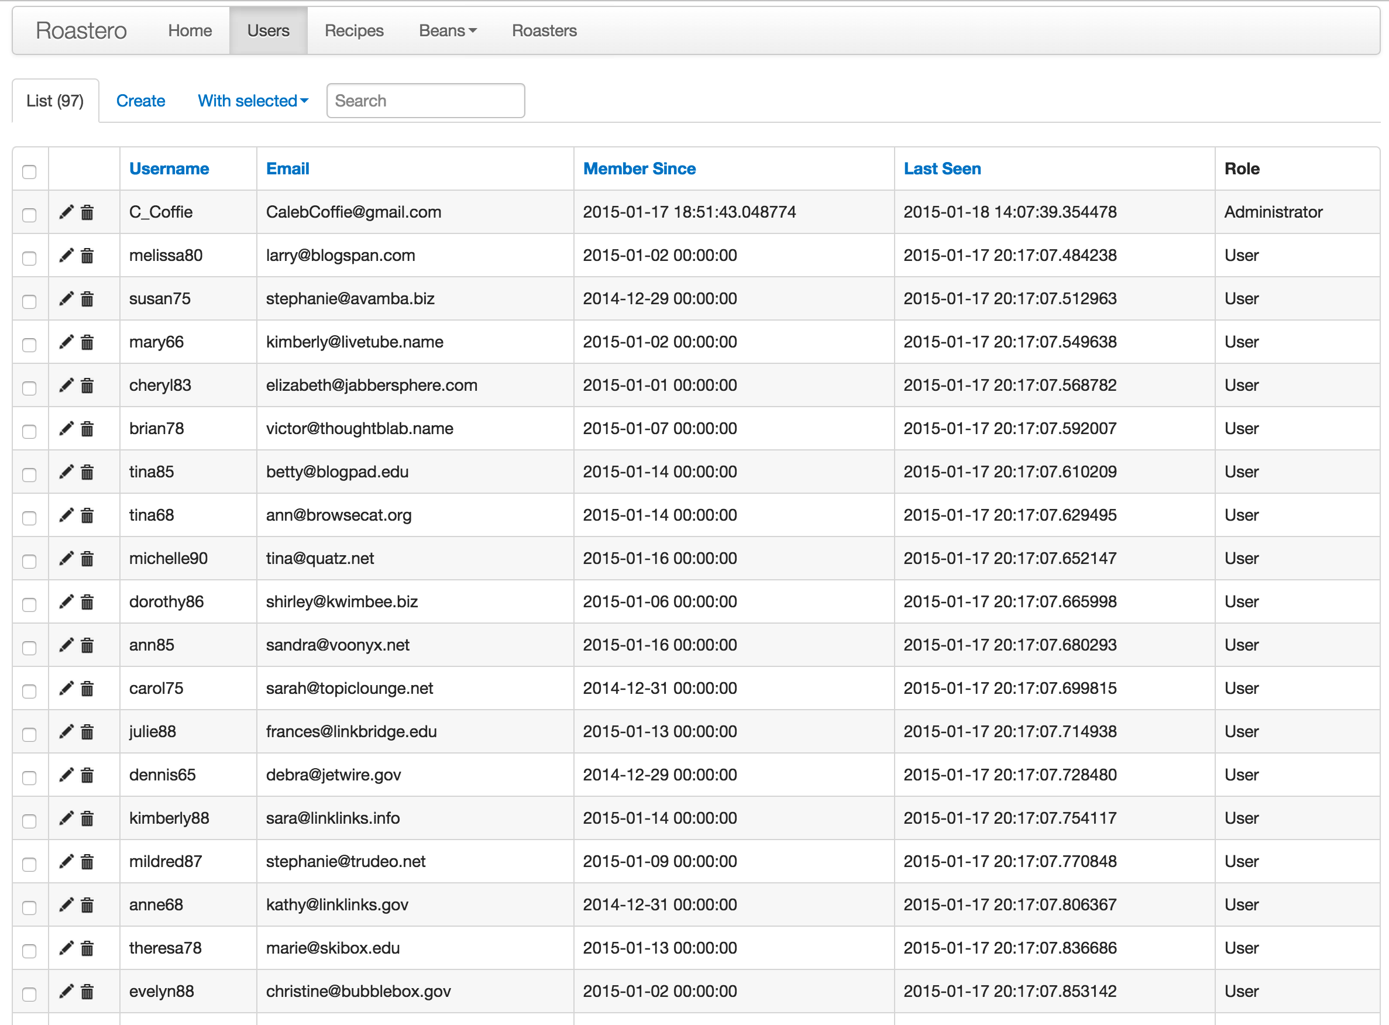Expand the Beans menu in the navbar
This screenshot has width=1389, height=1025.
point(447,31)
